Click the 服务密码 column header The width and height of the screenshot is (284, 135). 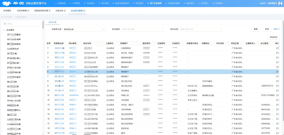point(146,43)
